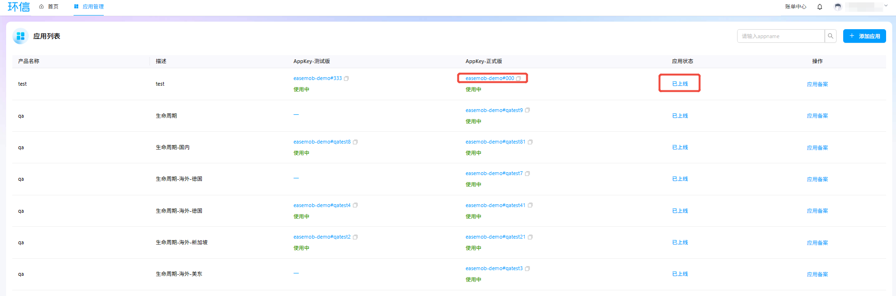Expand the account dropdown arrow
Viewport: 896px width, 296px height.
tap(886, 6)
